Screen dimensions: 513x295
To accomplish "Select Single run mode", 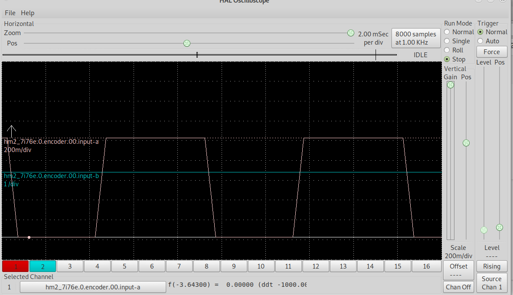I will [457, 41].
